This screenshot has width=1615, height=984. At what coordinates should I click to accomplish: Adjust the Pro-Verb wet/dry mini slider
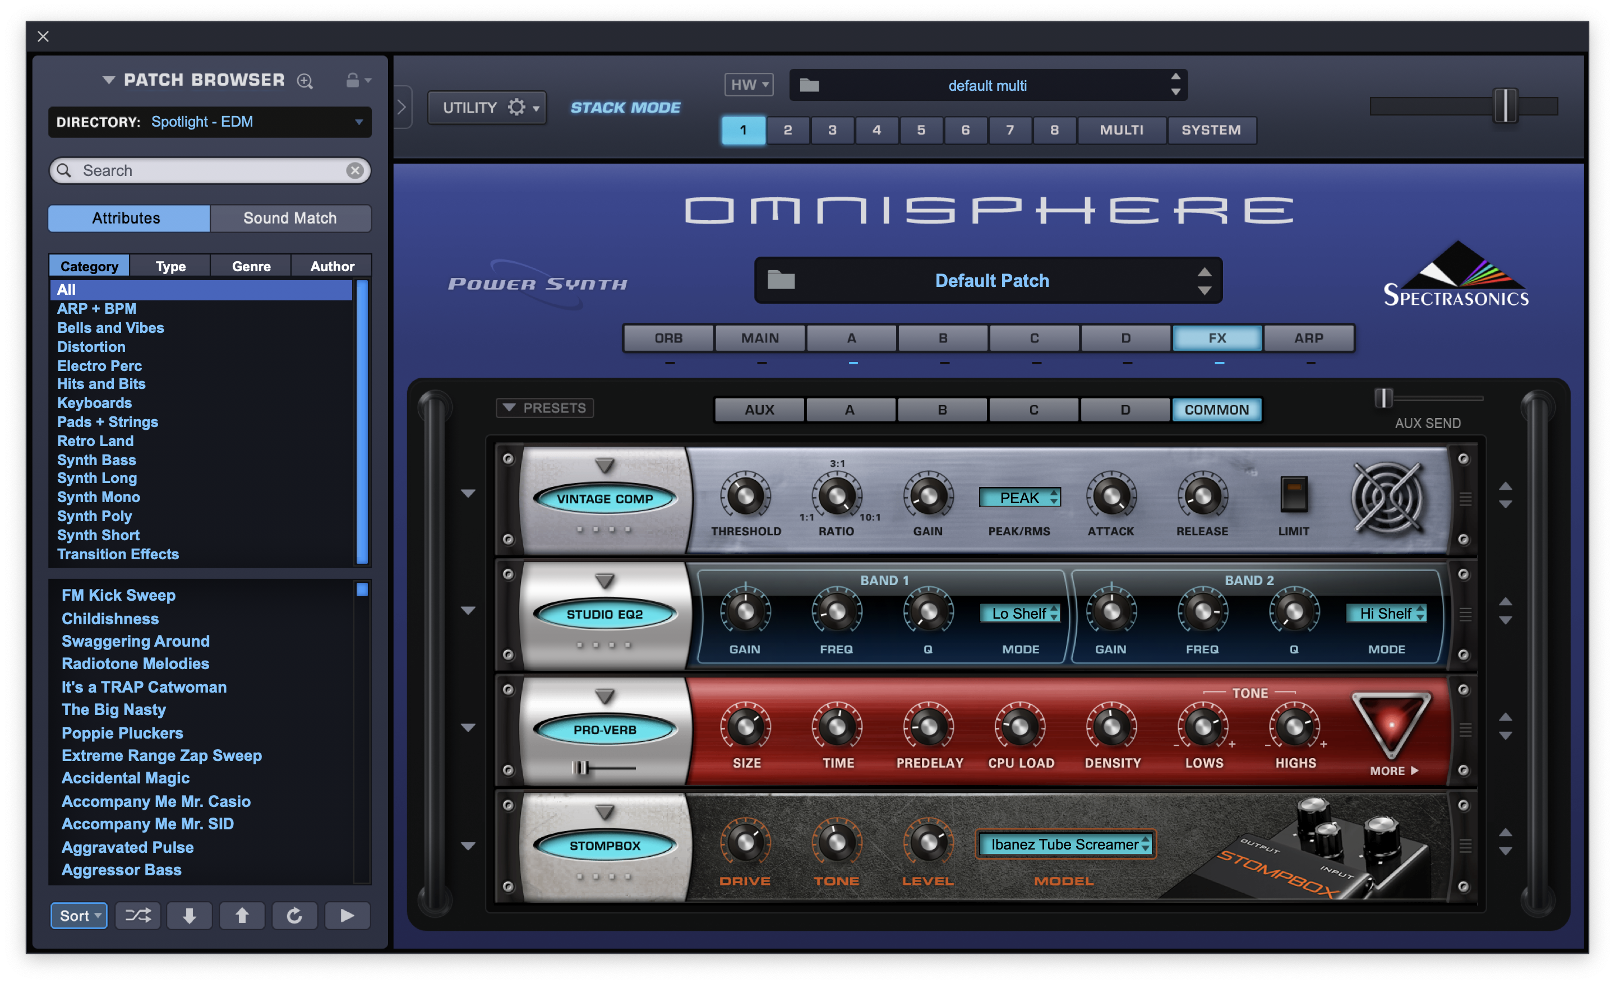(x=580, y=768)
